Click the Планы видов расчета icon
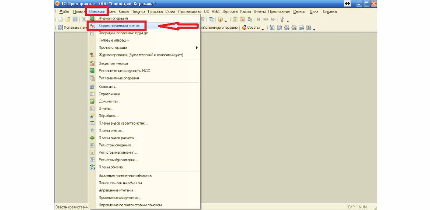Image resolution: width=430 pixels, height=210 pixels. (x=92, y=138)
